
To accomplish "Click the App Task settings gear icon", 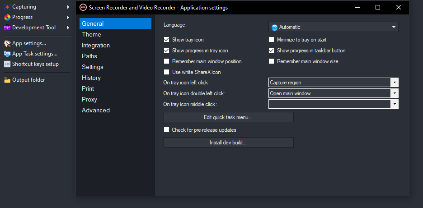I will 7,54.
